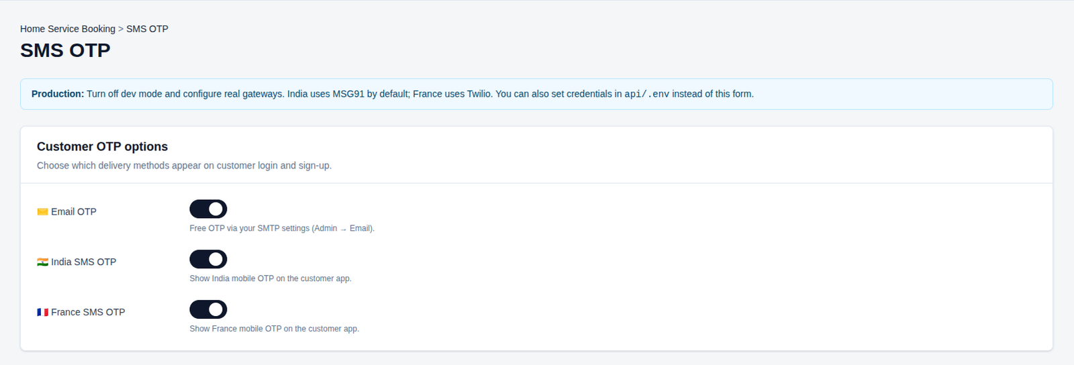Click the breadcrumb separator arrow
Screen dimensions: 1074x365
pos(121,29)
